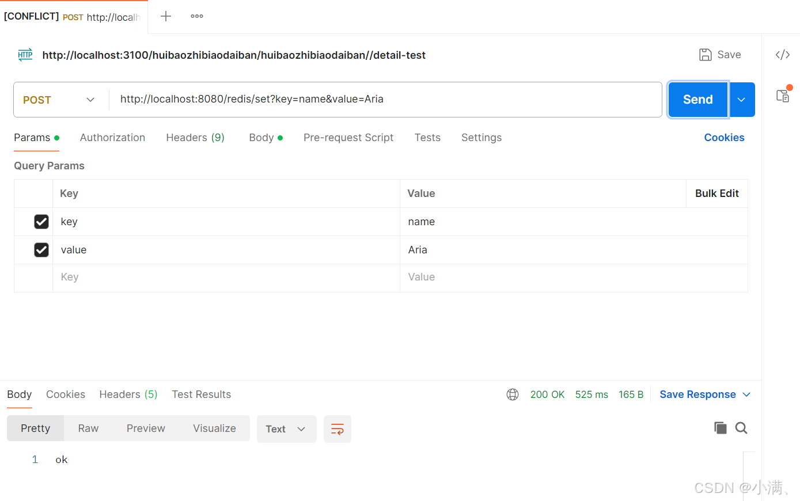Click the HTTP request type icon
The height and width of the screenshot is (501, 800).
25,55
